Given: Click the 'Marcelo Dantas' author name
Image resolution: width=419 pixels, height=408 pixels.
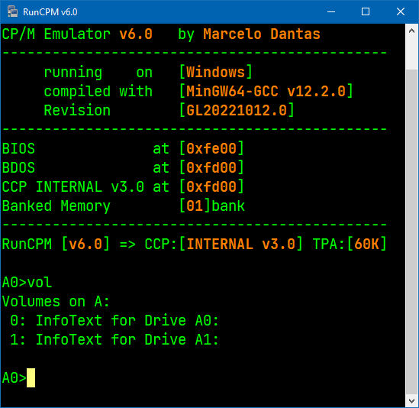Looking at the screenshot, I should [262, 34].
